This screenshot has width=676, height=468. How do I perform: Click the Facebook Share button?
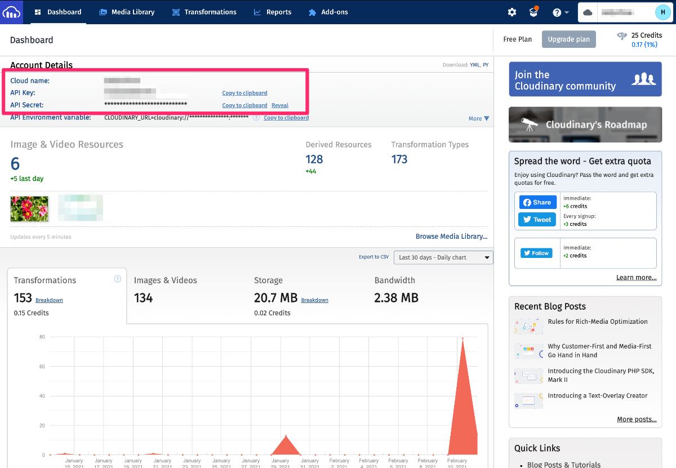[537, 202]
